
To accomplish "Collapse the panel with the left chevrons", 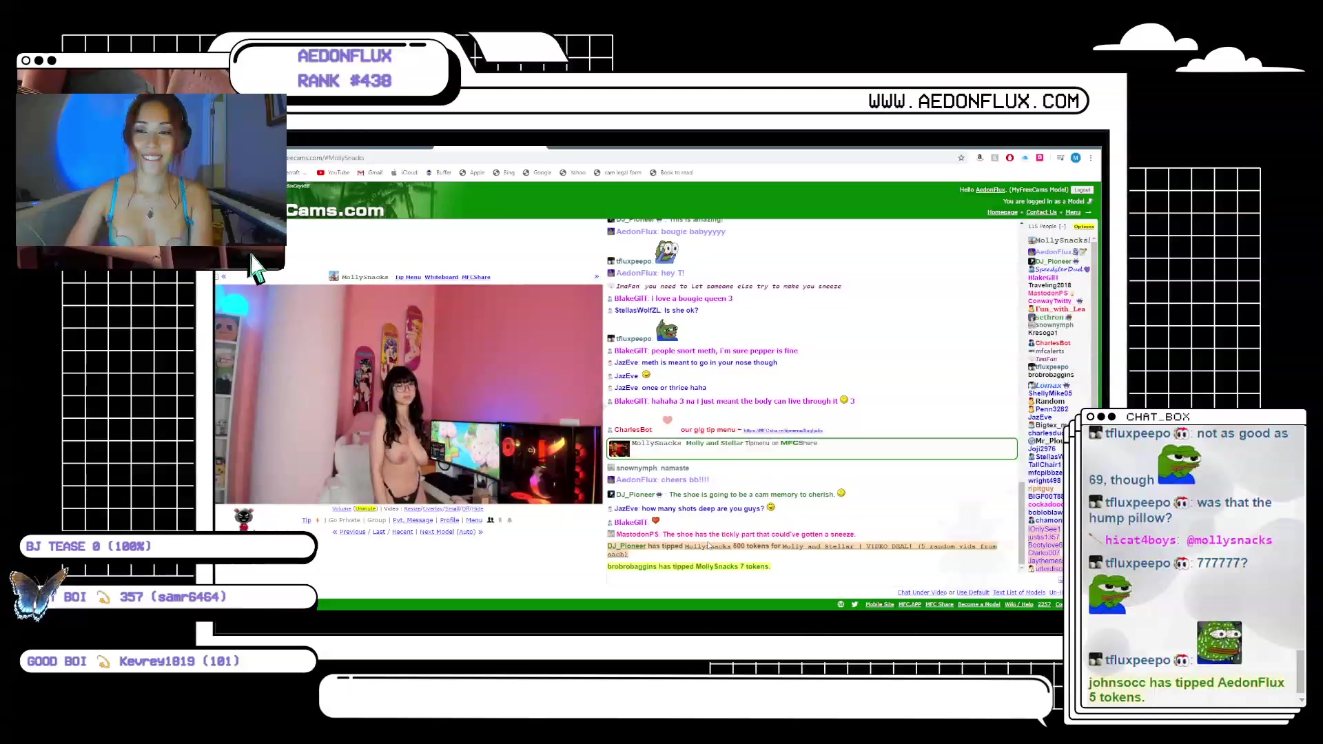I will coord(224,277).
